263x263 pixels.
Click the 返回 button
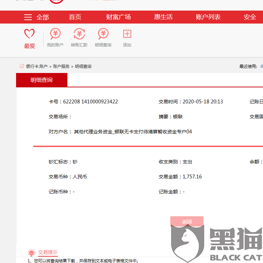pyautogui.click(x=187, y=222)
